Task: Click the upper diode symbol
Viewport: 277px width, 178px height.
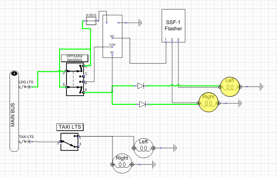Action: point(140,86)
